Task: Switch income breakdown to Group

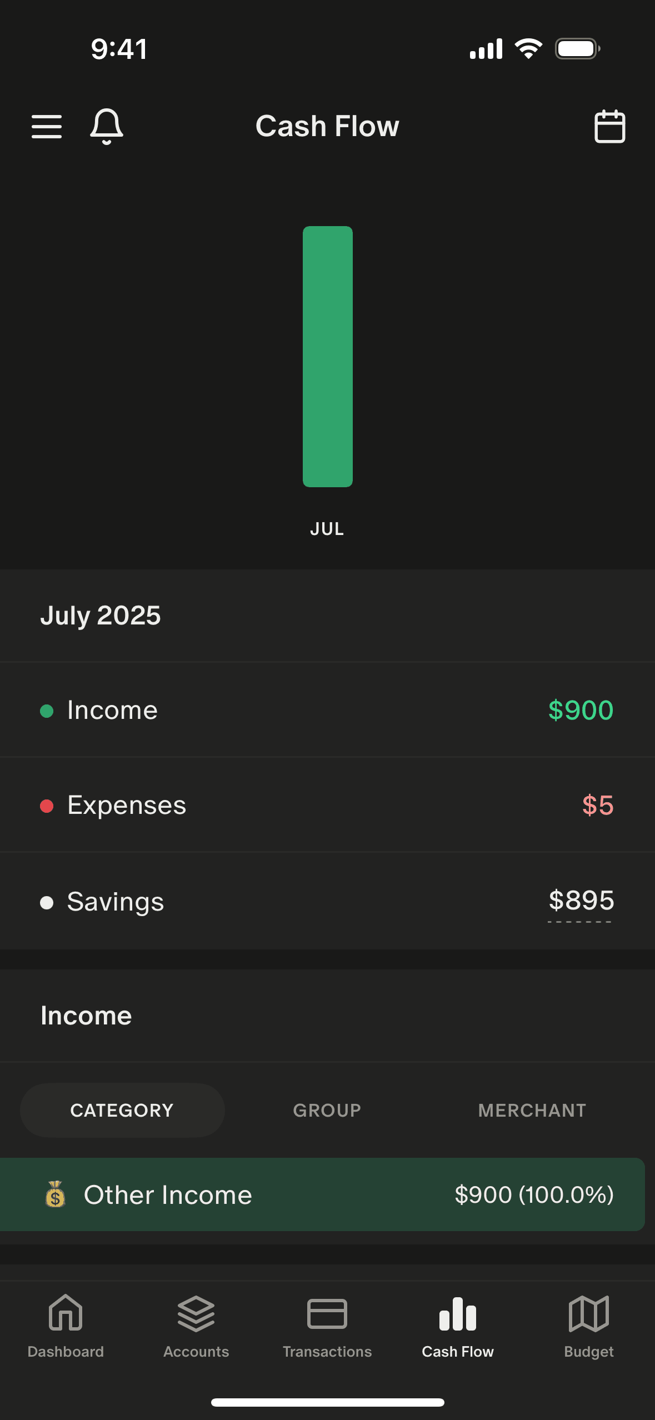Action: [x=327, y=1110]
